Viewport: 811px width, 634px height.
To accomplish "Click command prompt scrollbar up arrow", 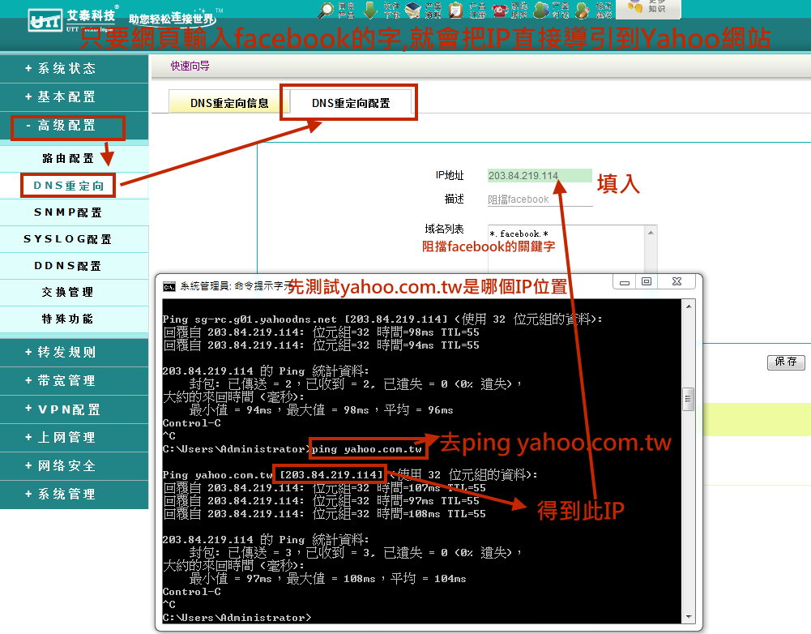I will pos(689,307).
